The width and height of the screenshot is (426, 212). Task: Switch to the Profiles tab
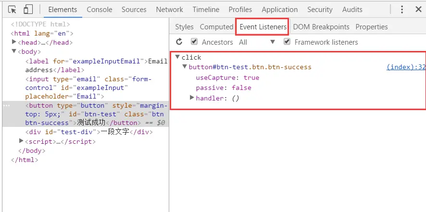(x=240, y=10)
